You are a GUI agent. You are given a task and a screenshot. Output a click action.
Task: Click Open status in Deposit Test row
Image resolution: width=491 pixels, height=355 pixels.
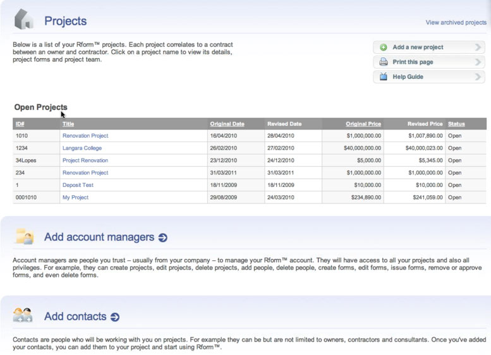click(x=455, y=185)
